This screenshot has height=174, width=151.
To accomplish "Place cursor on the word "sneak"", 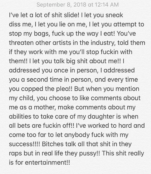I will pyautogui.click(x=114, y=15).
